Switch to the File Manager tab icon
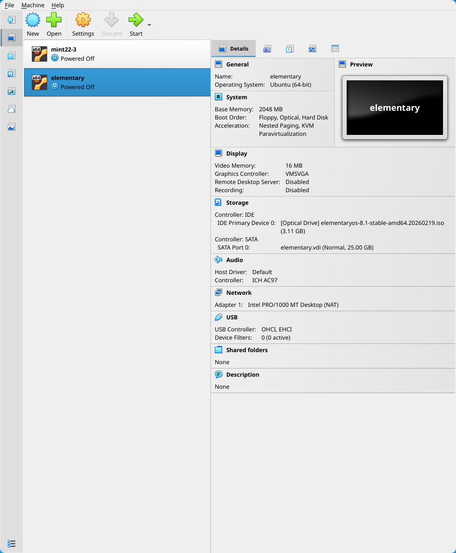The width and height of the screenshot is (456, 553). click(x=335, y=48)
